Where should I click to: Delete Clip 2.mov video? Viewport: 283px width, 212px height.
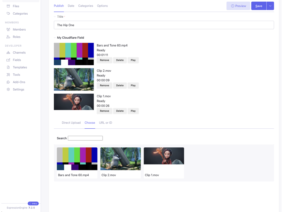click(120, 86)
